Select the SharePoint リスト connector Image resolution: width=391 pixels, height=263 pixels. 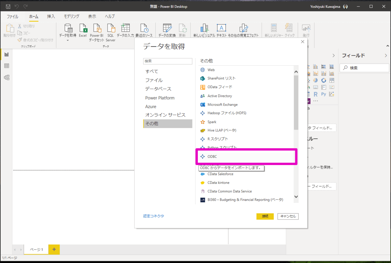221,78
